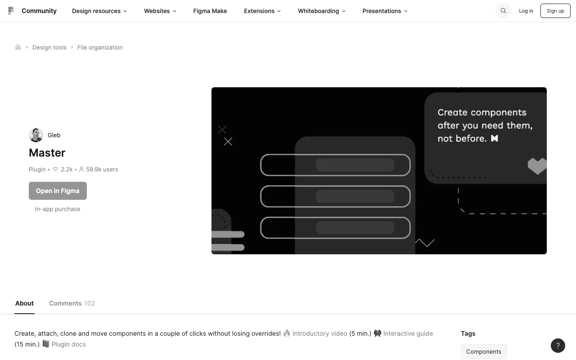This screenshot has height=360, width=576.
Task: Open the Interactive guide link
Action: point(408,333)
